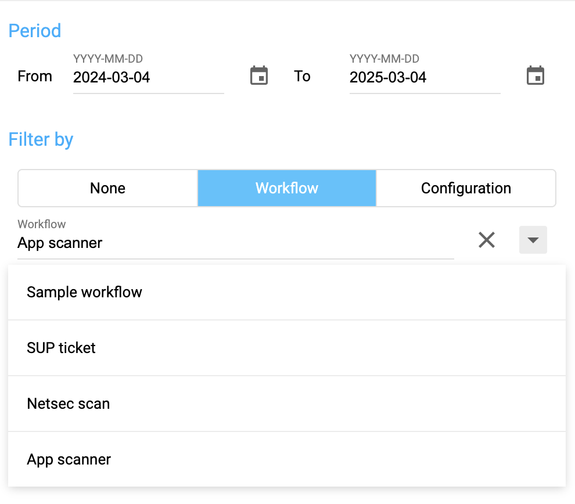
Task: Clear the selected workflow with the X icon
Action: 487,240
